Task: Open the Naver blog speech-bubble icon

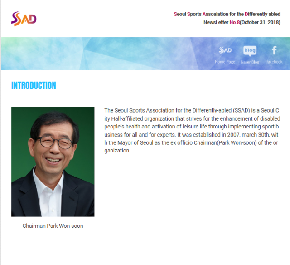Action: tap(250, 50)
